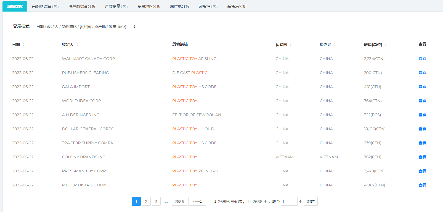View details for WAL-MART CANADA CORP row
Image resolution: width=443 pixels, height=212 pixels.
422,59
